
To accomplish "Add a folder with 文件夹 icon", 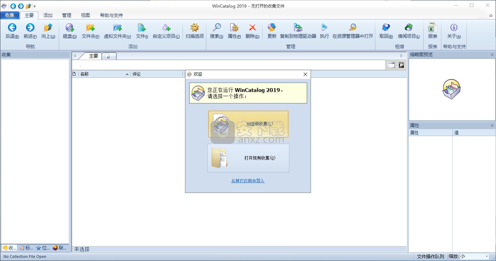I will (x=90, y=31).
